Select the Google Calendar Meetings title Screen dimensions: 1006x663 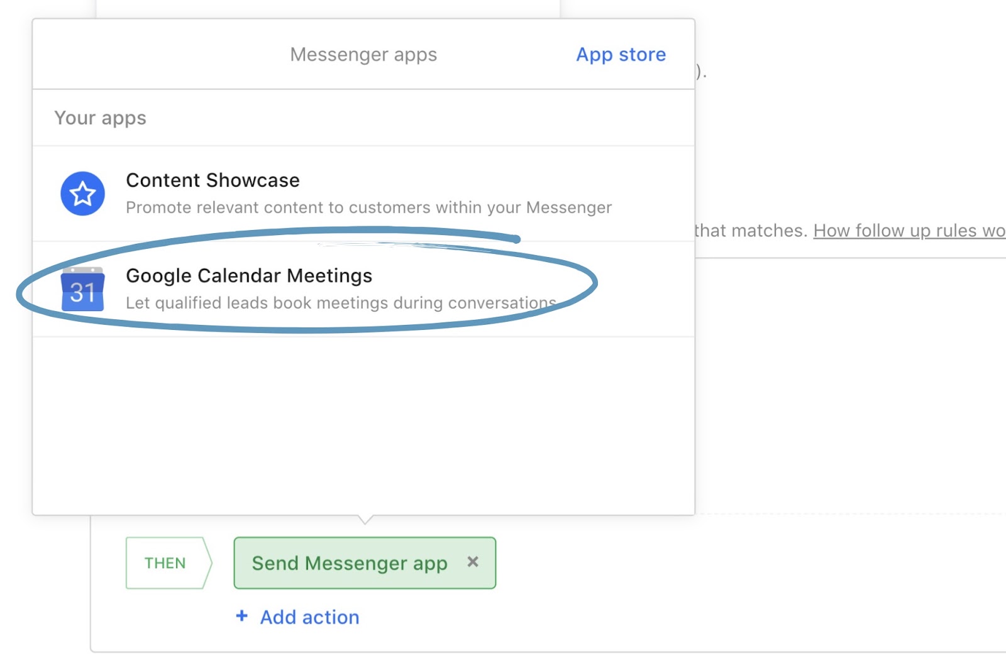click(249, 276)
